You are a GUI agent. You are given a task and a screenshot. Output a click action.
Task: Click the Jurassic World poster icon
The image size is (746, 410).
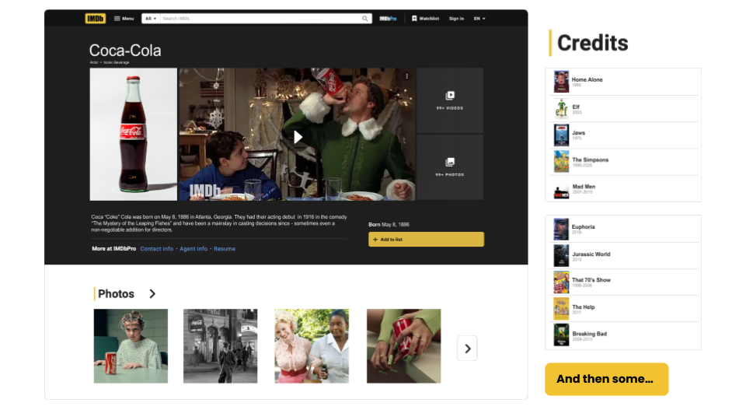coord(561,256)
